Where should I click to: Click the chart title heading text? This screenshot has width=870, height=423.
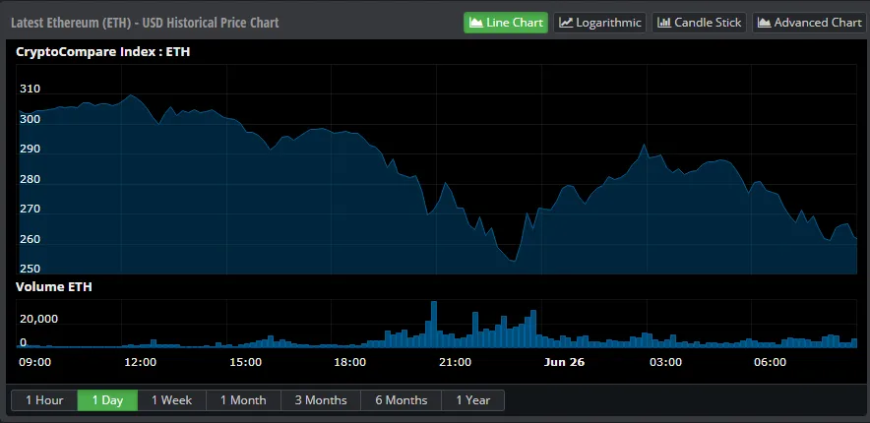click(x=145, y=23)
